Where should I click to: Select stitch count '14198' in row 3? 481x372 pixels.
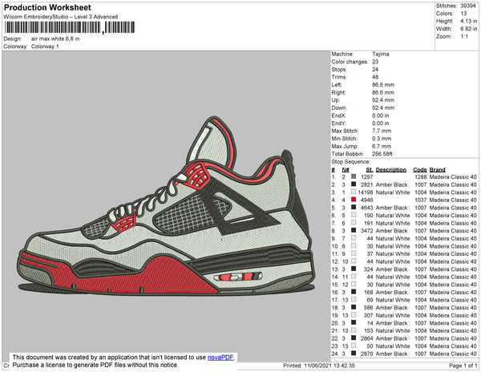366,192
